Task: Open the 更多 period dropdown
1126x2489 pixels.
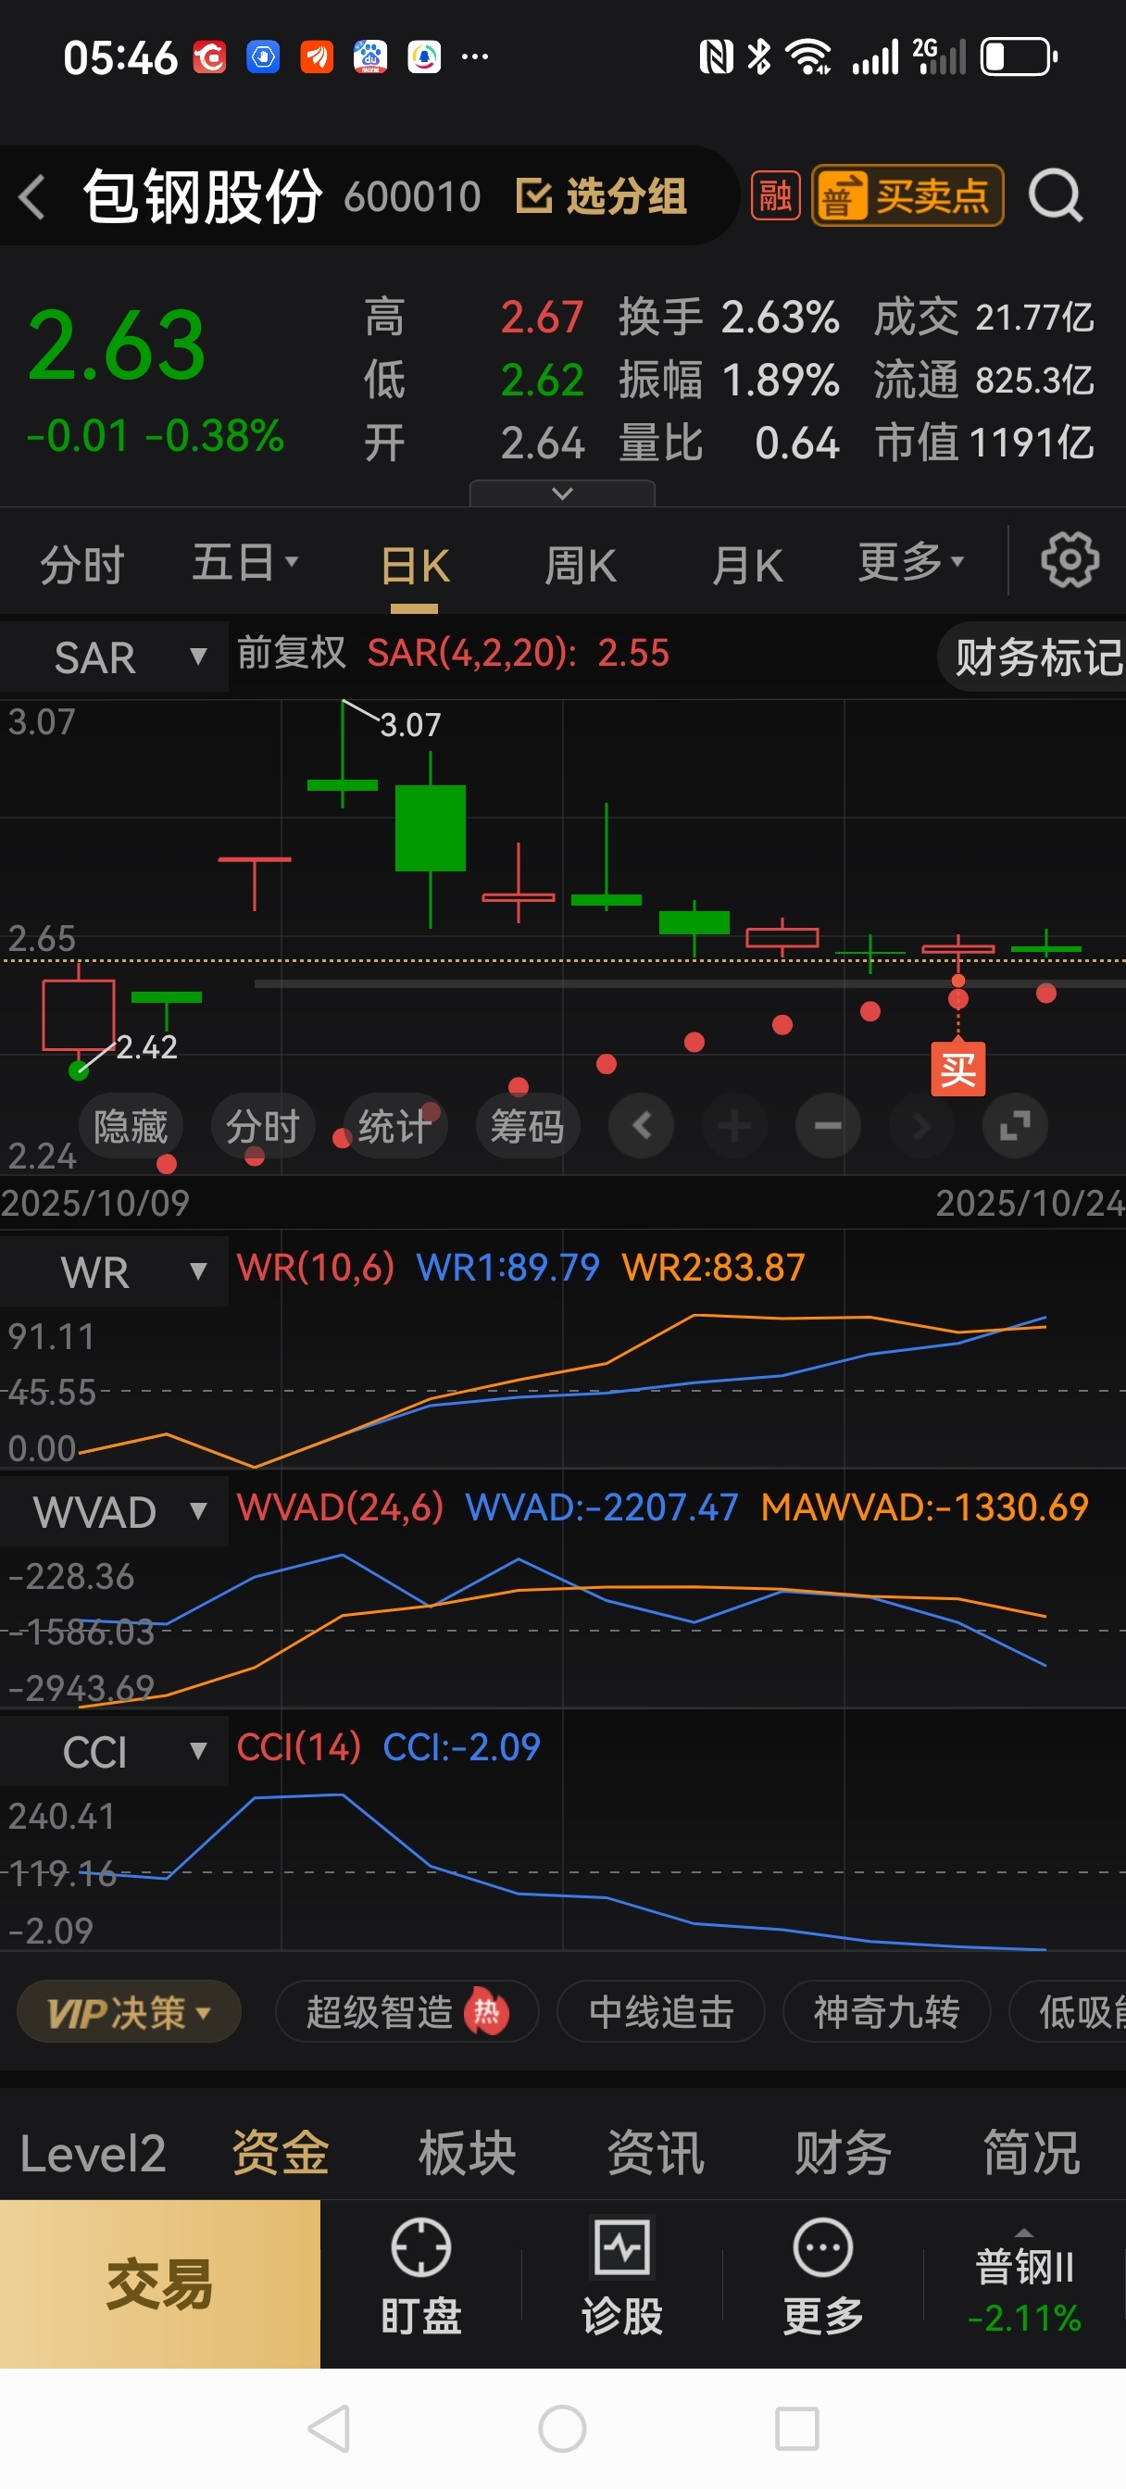Action: click(910, 561)
